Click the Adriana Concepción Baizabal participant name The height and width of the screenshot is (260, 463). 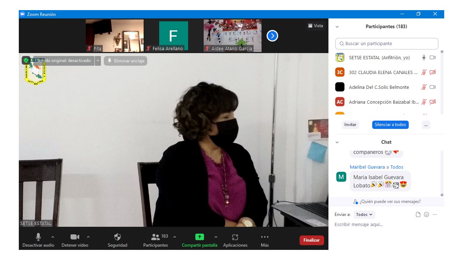pyautogui.click(x=384, y=102)
